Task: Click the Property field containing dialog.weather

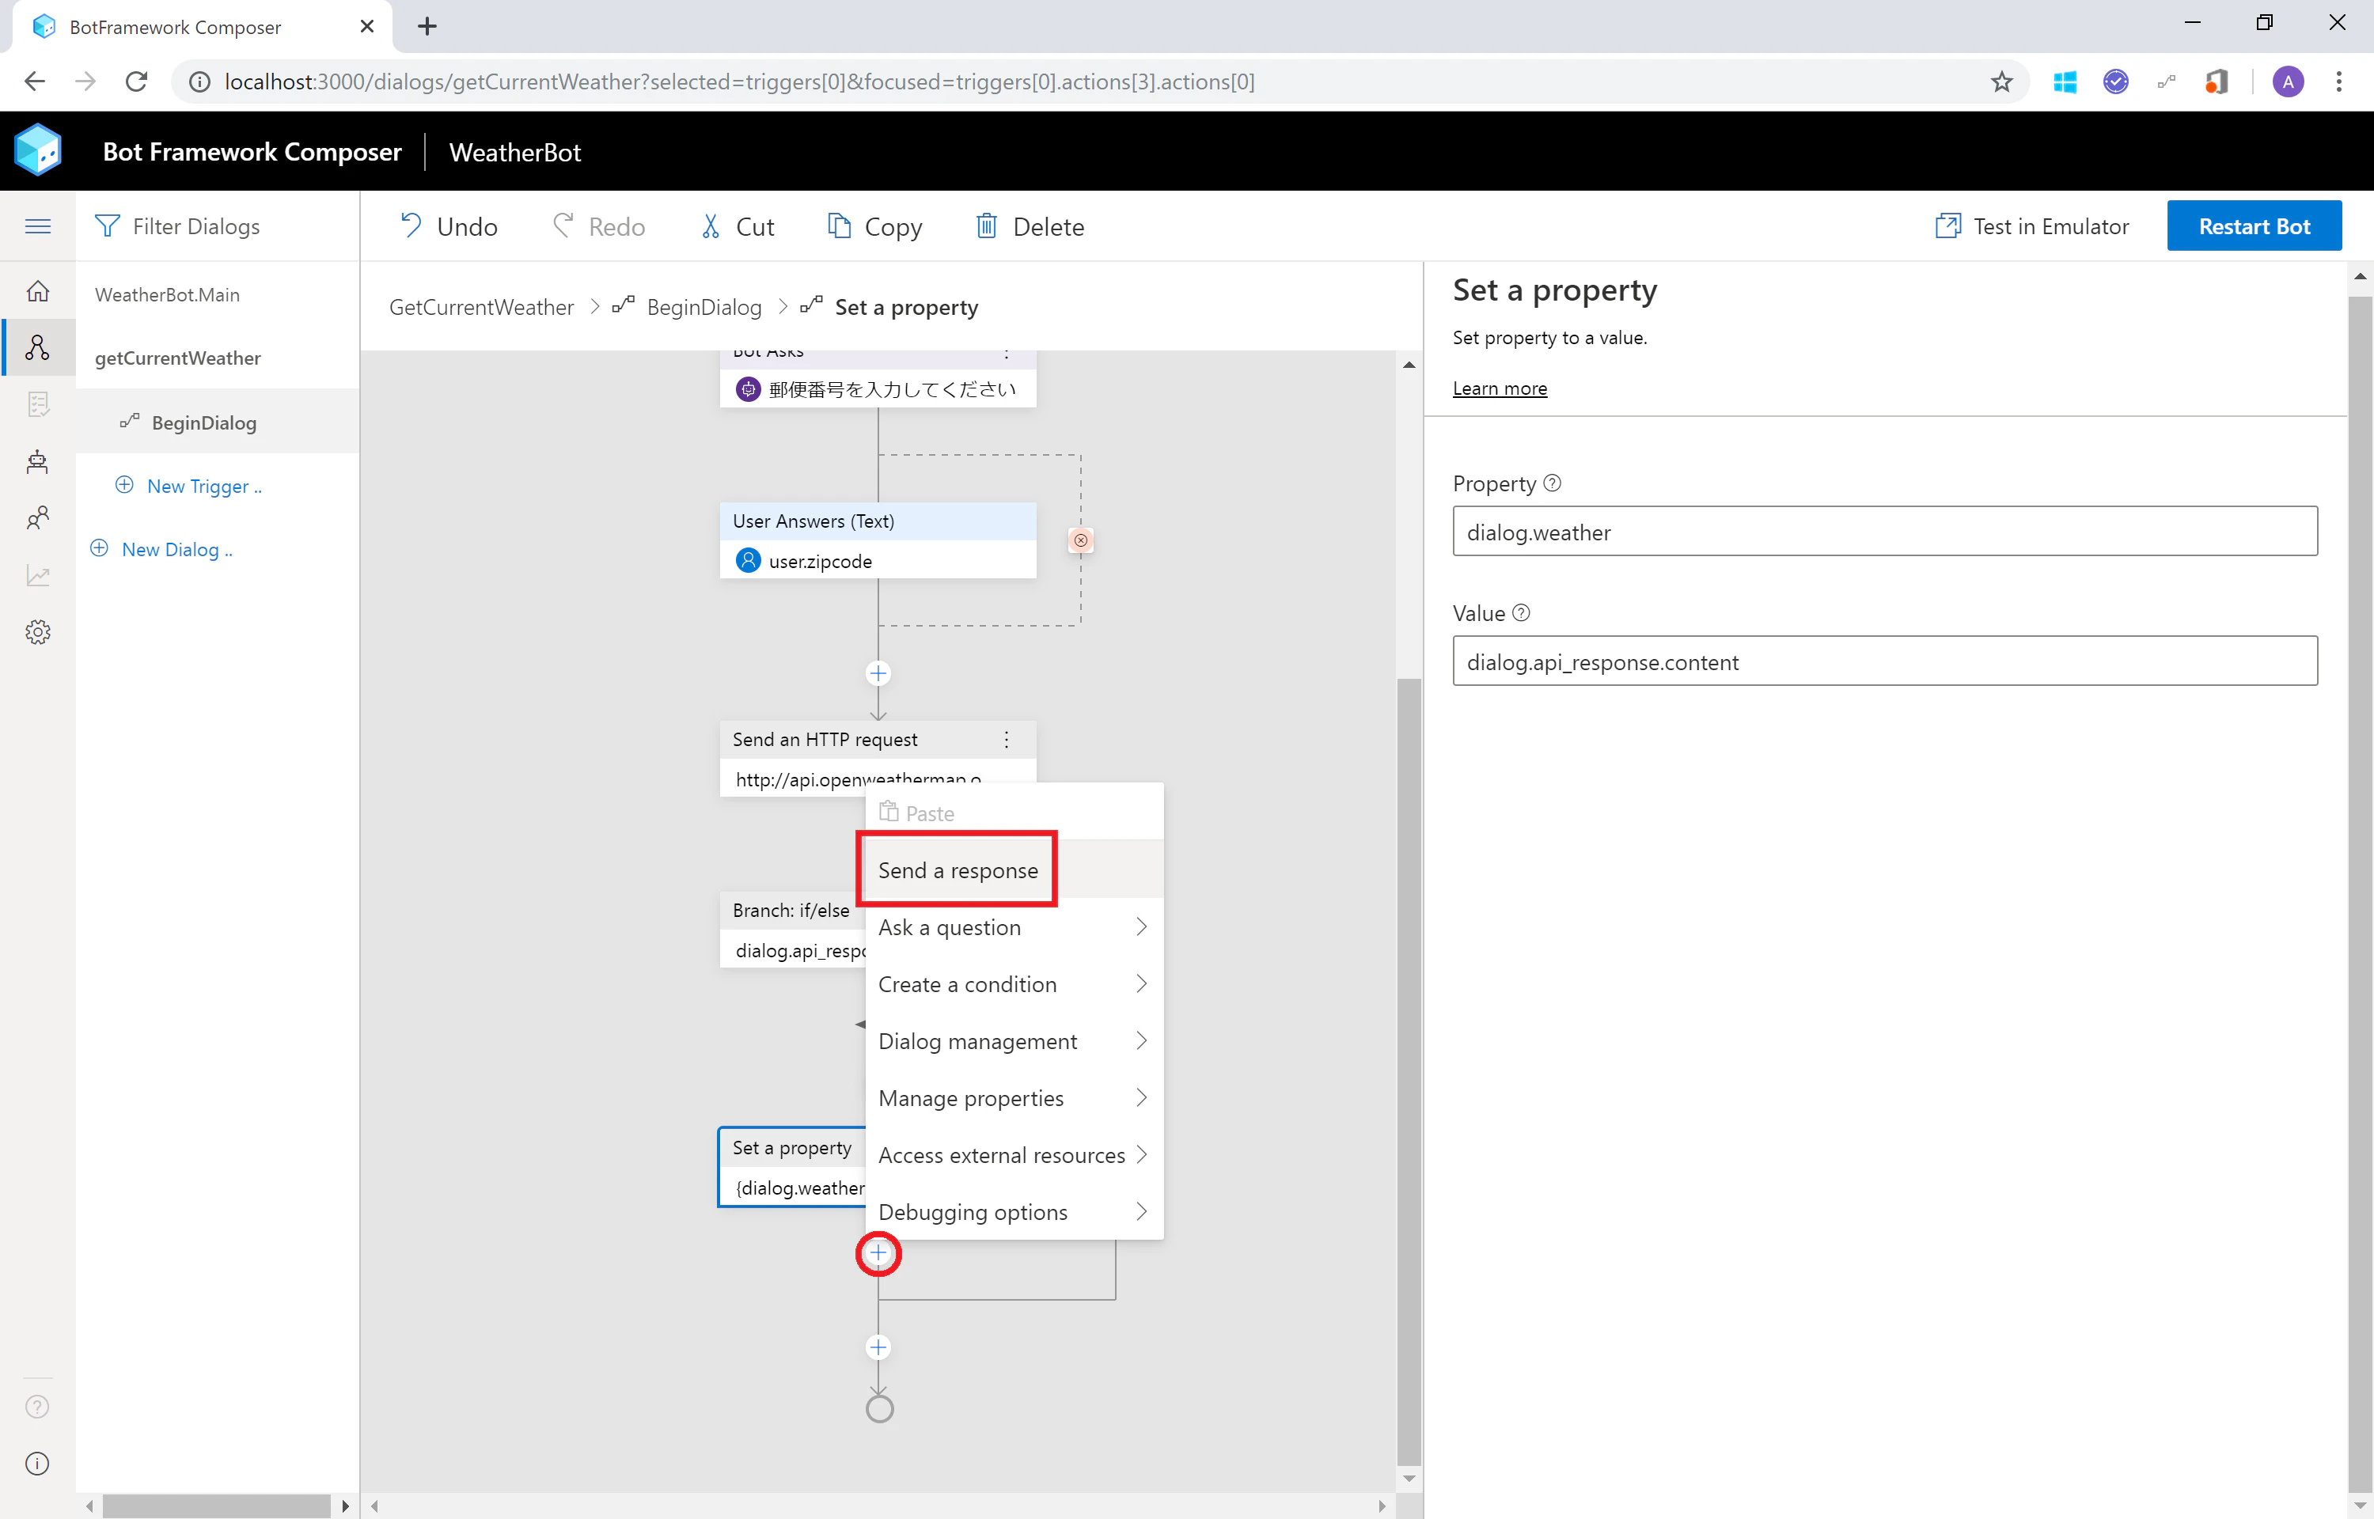Action: click(1885, 532)
